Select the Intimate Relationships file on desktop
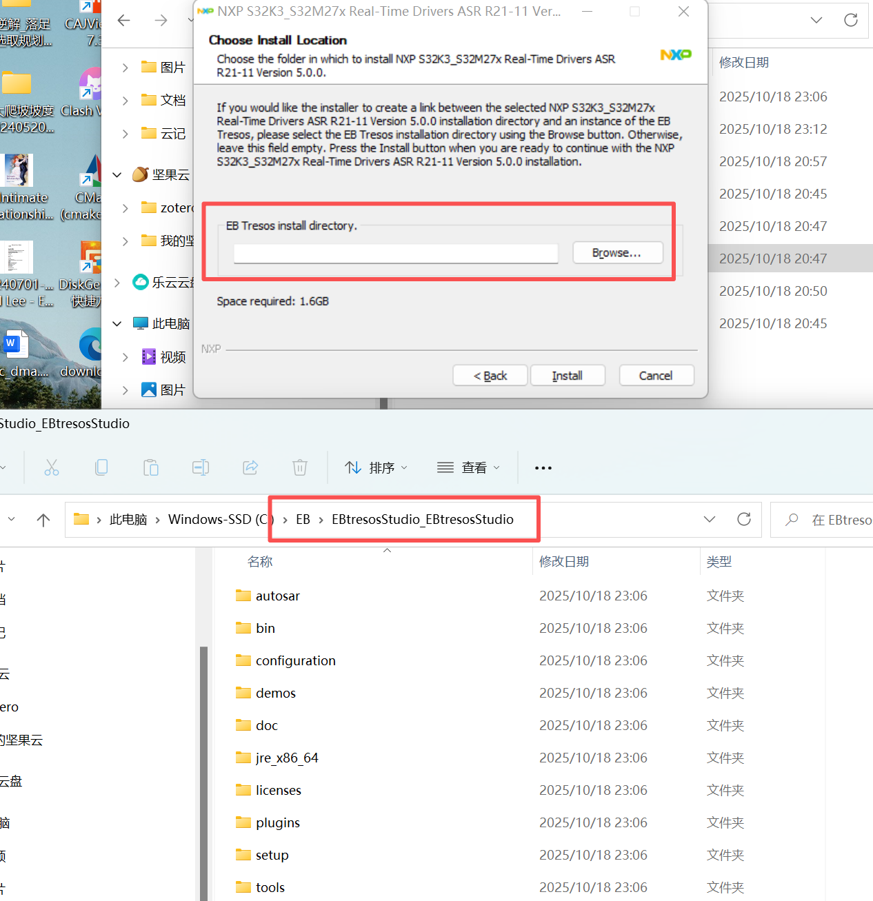 click(x=25, y=188)
